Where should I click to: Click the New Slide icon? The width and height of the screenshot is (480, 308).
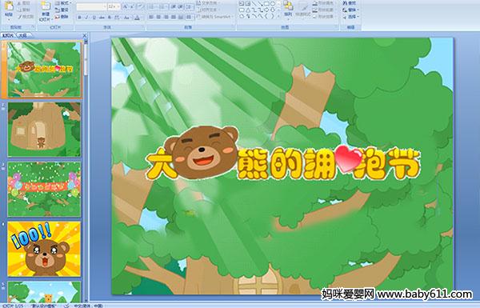pos(46,6)
